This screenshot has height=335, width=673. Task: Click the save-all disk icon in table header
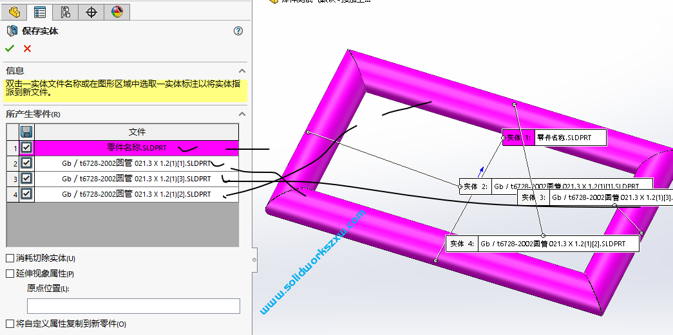pyautogui.click(x=26, y=132)
